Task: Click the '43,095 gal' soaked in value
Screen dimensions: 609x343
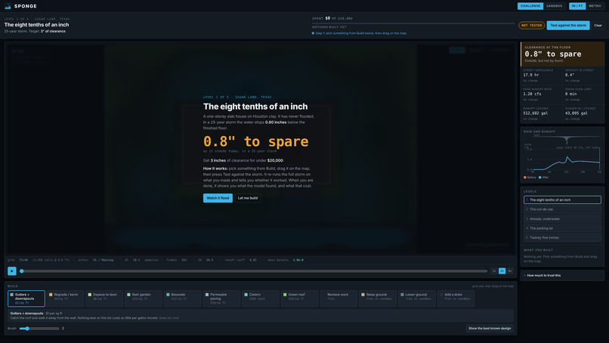Action: click(577, 113)
